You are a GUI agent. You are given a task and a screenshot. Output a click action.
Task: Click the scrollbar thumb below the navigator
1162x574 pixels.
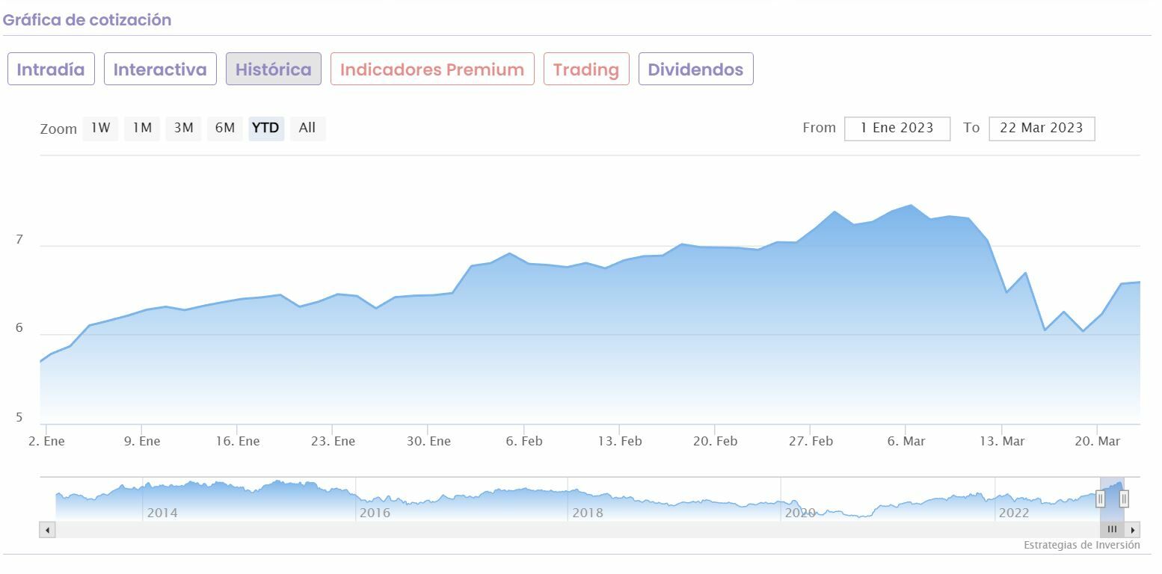(x=1112, y=530)
